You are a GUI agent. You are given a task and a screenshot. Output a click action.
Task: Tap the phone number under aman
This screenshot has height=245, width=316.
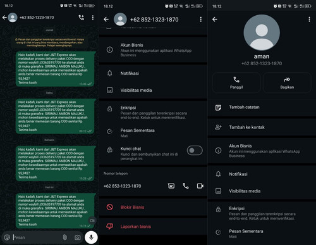coord(262,63)
